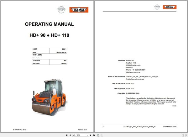
Task: Click 'Postfach 1160' address line
Action: pyautogui.click(x=131, y=63)
